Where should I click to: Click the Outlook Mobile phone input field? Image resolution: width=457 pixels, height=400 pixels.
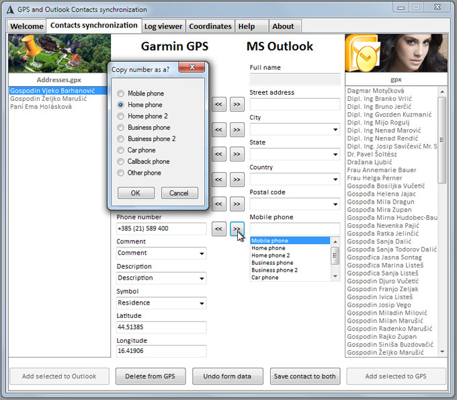[x=294, y=229]
